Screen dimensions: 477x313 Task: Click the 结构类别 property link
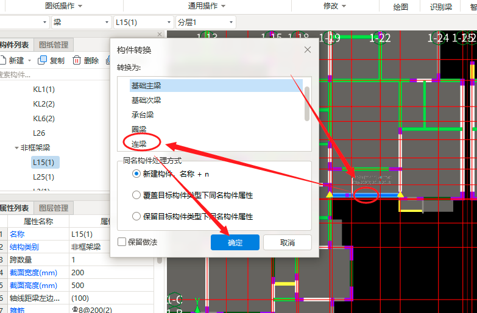24,247
